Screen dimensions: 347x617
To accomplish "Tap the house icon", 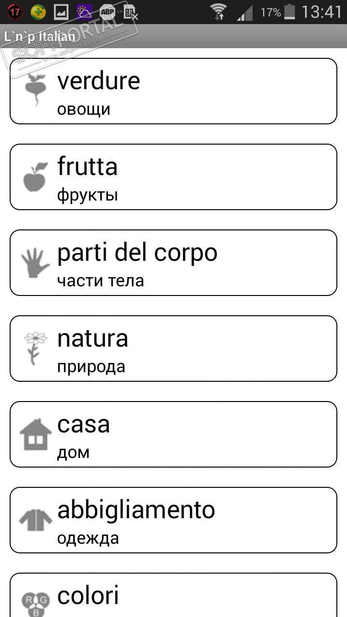I will coord(35,434).
